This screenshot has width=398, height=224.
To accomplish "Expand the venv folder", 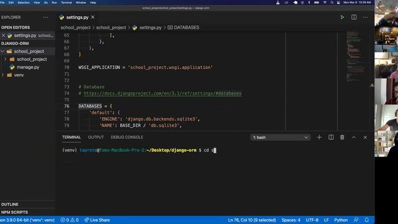I will coord(2,75).
